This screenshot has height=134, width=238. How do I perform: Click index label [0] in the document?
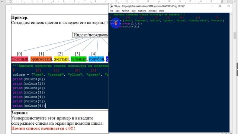19,54
